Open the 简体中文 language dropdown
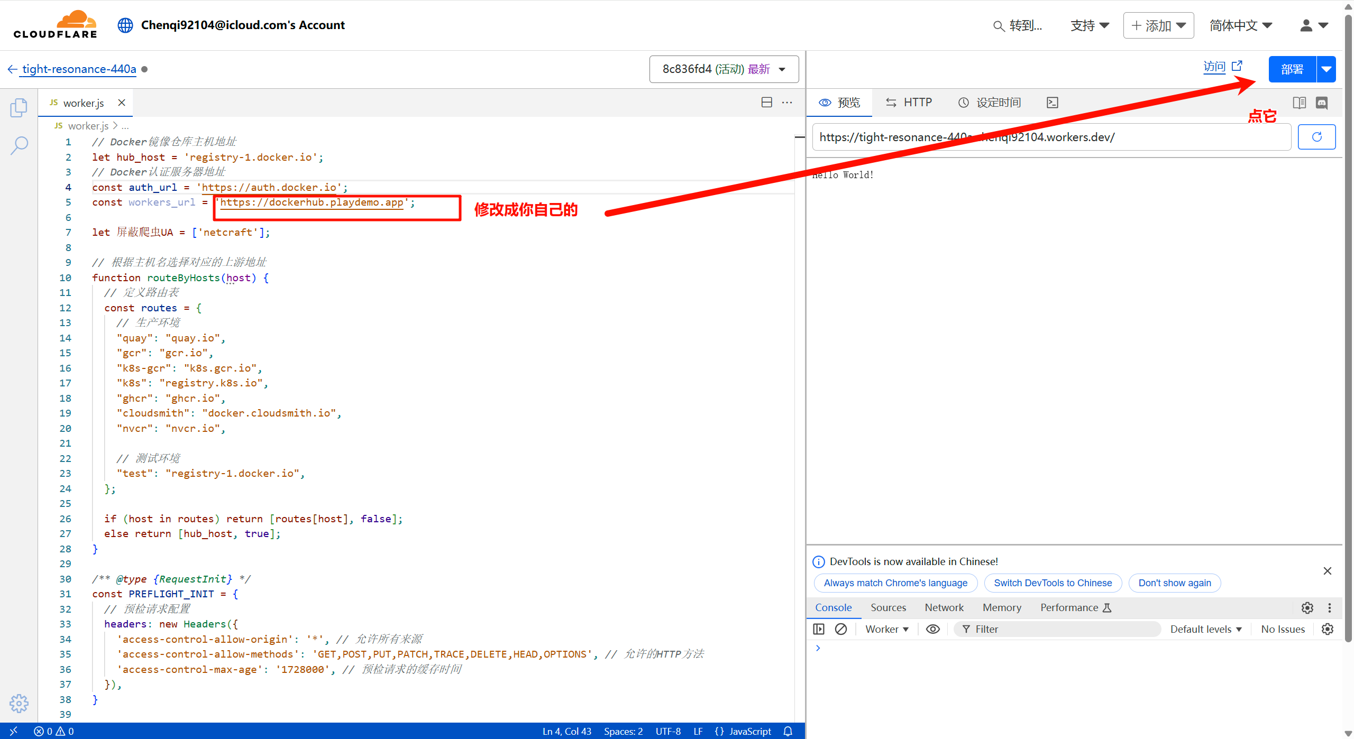The image size is (1354, 739). [1240, 25]
